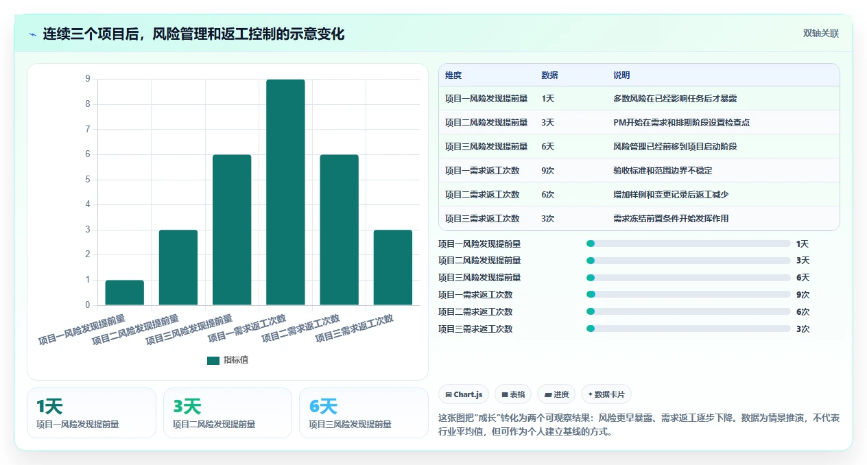Click the 项目二需求返工次数 bar in chart

[339, 230]
